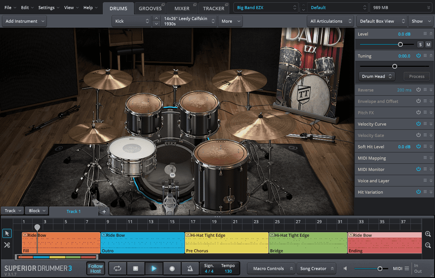
Task: Zoom out the song track timeline
Action: tap(428, 245)
